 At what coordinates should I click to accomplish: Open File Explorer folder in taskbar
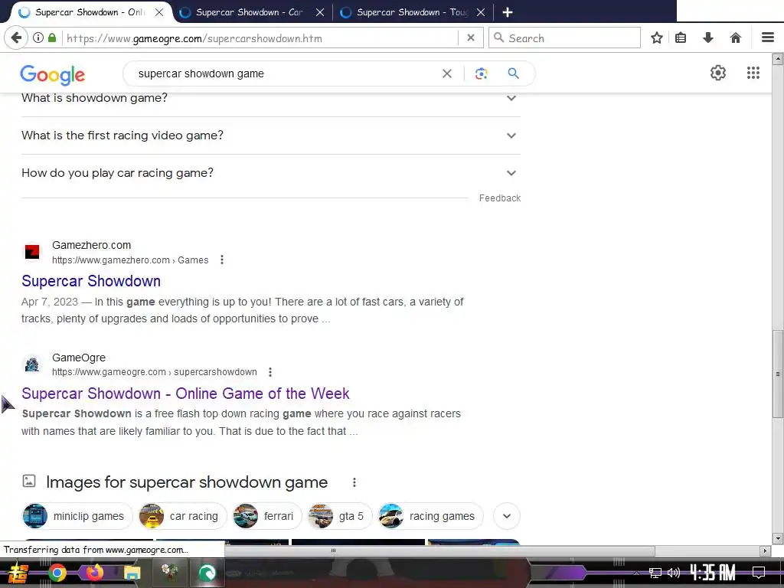[132, 573]
